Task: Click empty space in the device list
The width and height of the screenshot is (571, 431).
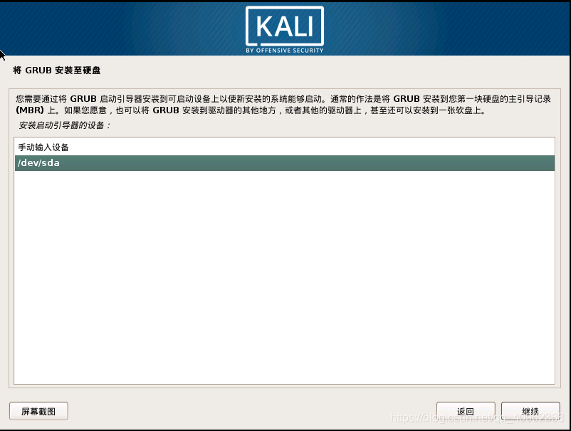Action: pos(284,277)
